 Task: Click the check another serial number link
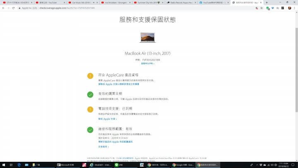click(x=148, y=63)
